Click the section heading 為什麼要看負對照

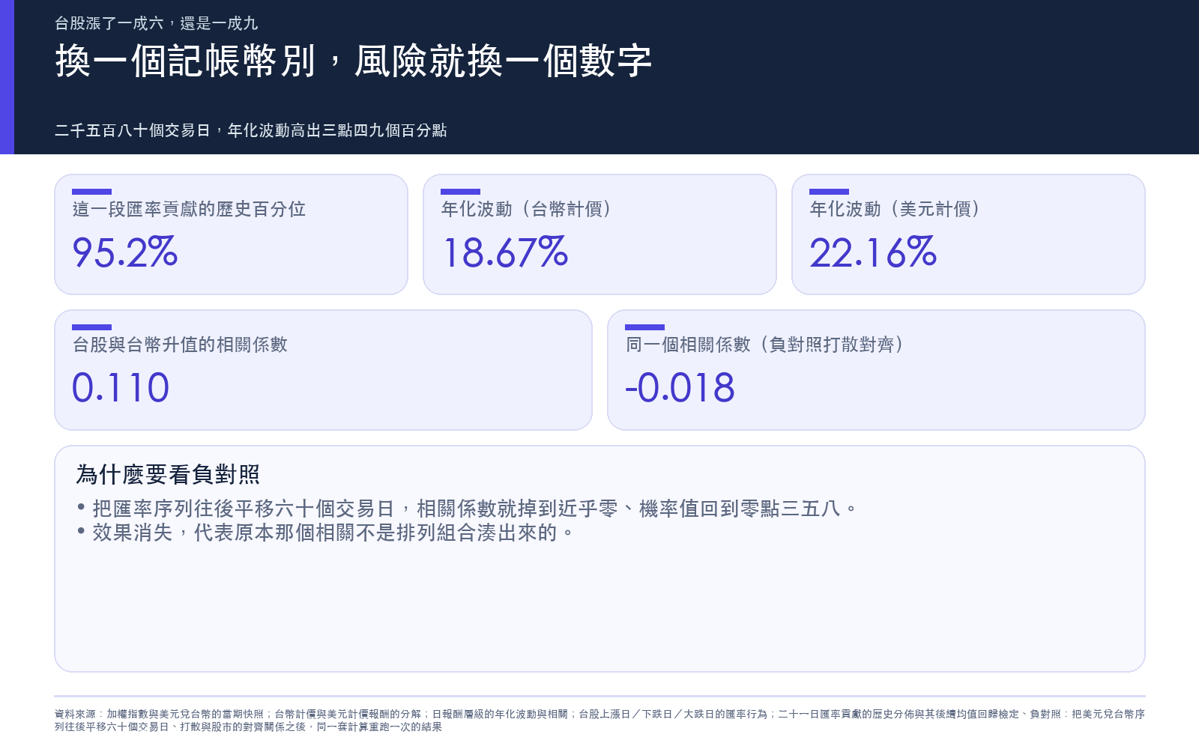(x=168, y=474)
